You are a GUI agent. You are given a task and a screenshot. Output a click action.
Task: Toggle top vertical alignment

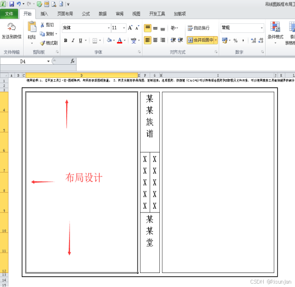pyautogui.click(x=148, y=28)
